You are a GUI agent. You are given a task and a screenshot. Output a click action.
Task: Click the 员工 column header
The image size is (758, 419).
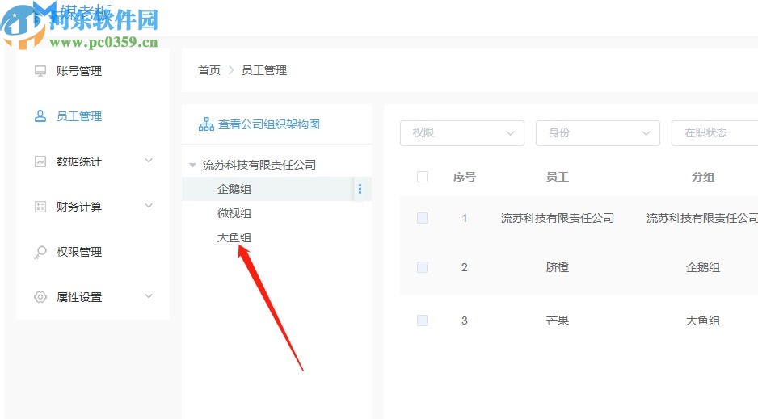point(558,177)
